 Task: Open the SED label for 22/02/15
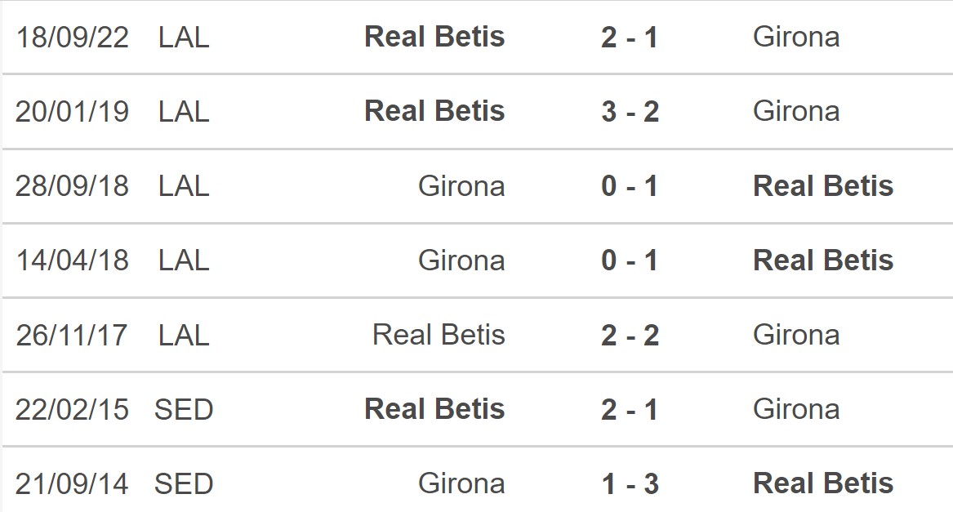(184, 410)
